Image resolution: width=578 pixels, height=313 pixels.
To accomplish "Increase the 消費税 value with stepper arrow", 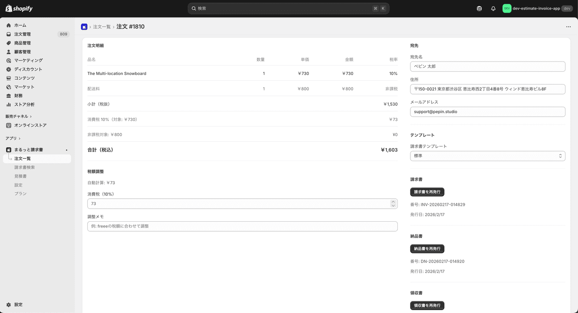I will coord(393,201).
